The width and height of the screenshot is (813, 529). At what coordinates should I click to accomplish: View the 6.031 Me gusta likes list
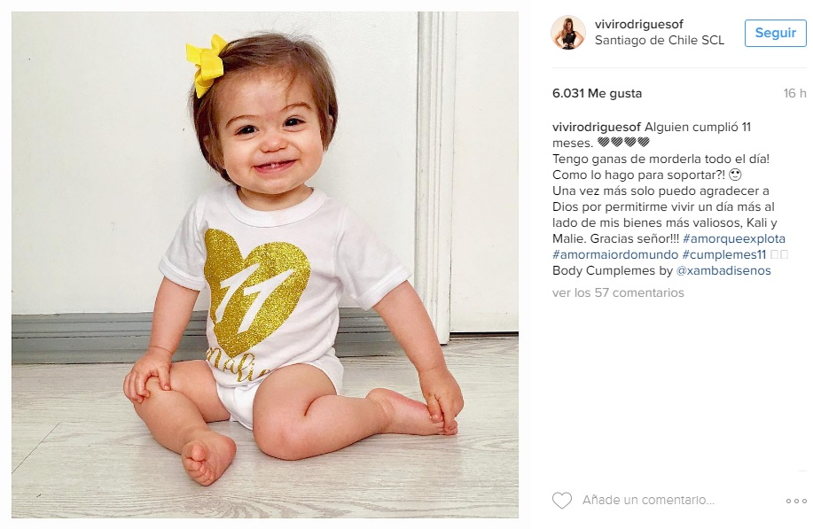pyautogui.click(x=597, y=93)
